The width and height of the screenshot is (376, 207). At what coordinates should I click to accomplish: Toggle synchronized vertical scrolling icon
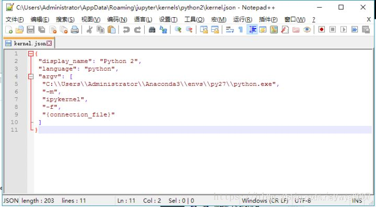[x=204, y=30]
